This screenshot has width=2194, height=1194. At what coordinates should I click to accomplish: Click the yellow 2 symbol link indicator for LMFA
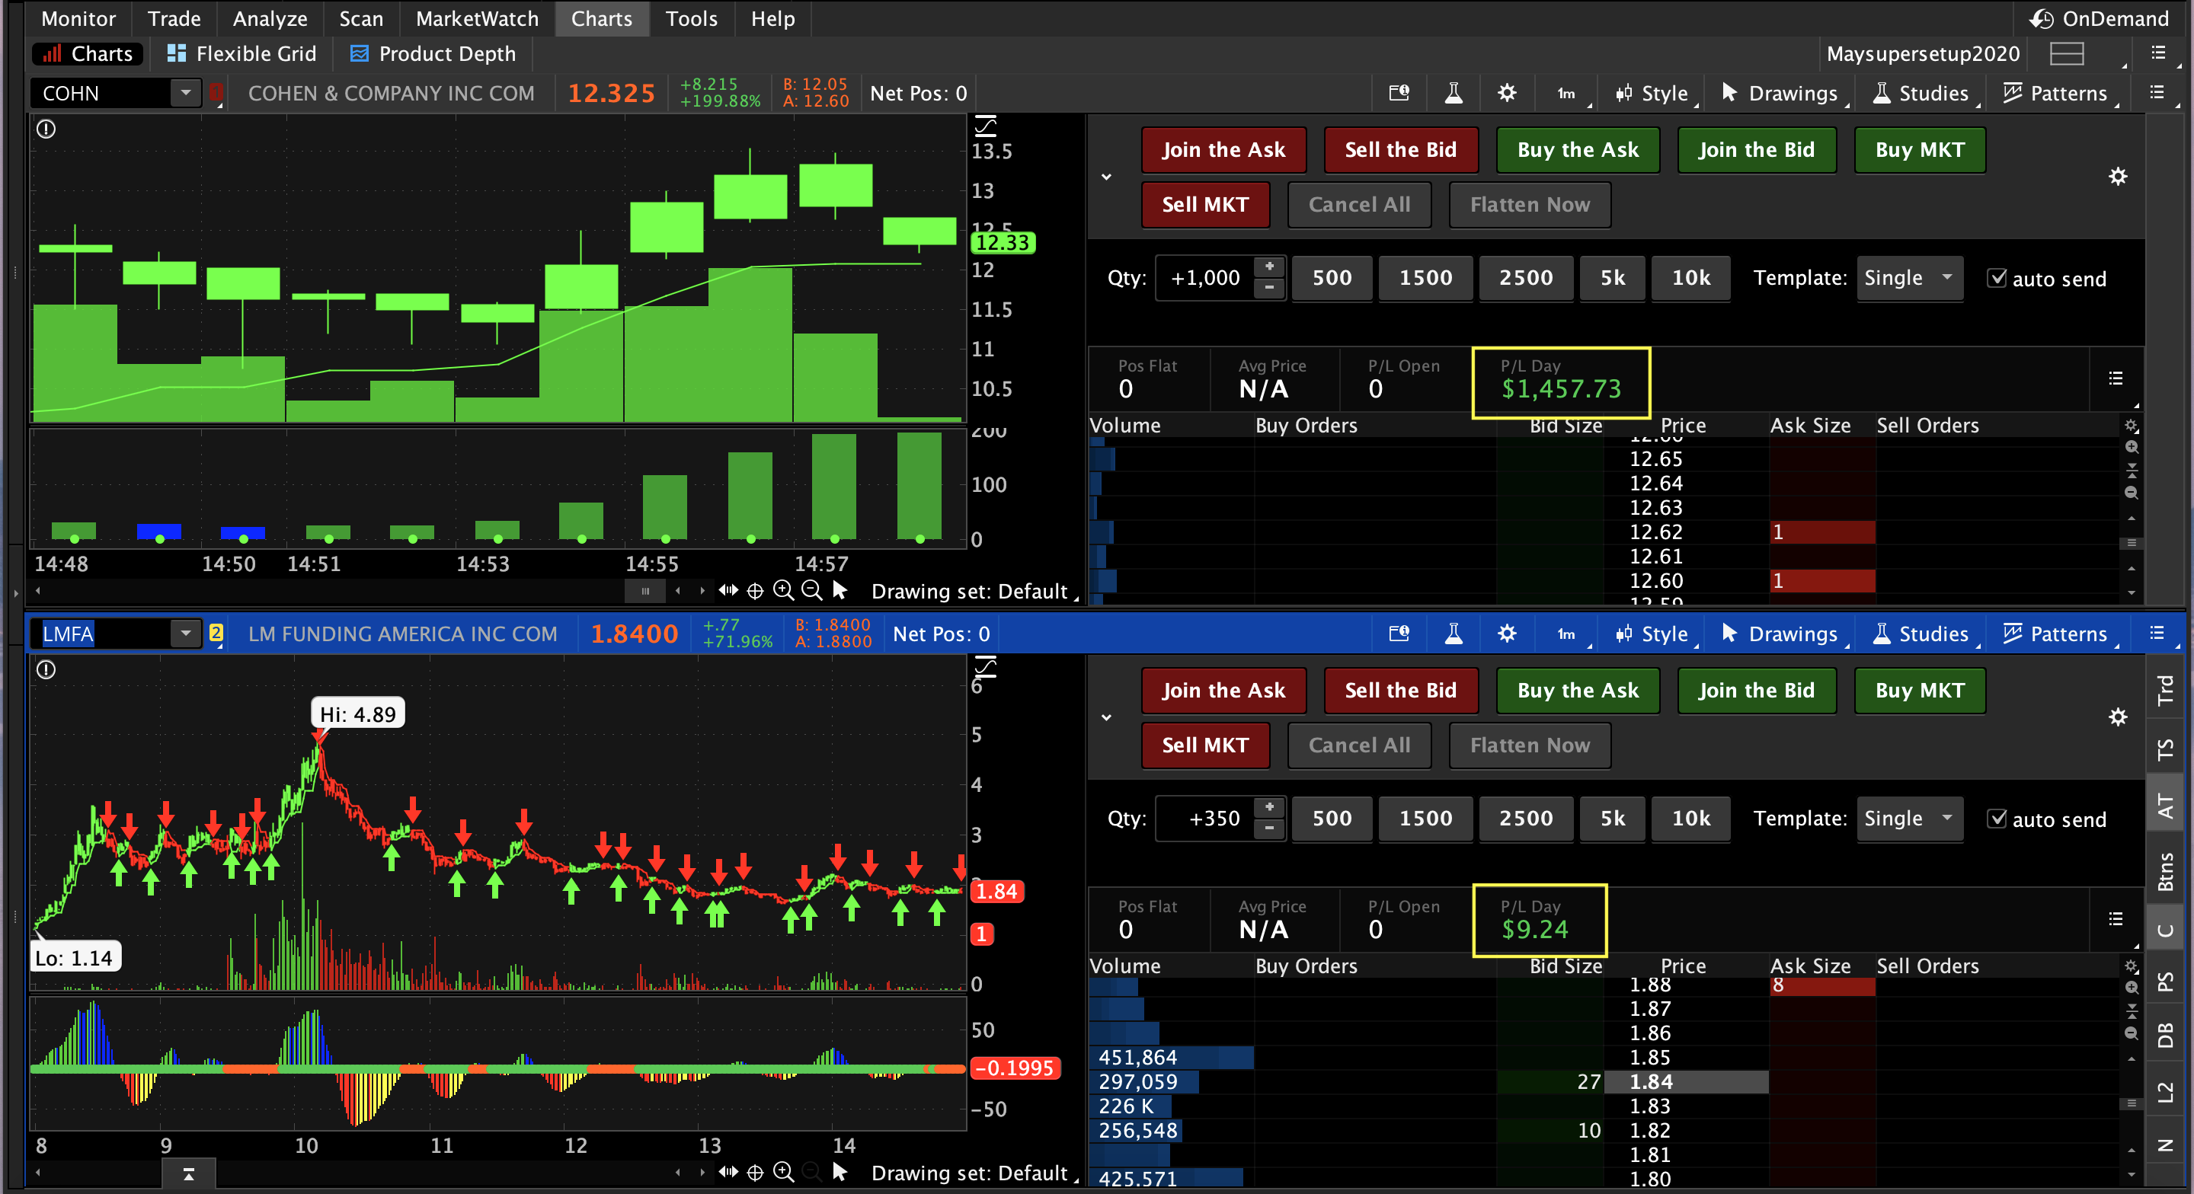coord(216,633)
